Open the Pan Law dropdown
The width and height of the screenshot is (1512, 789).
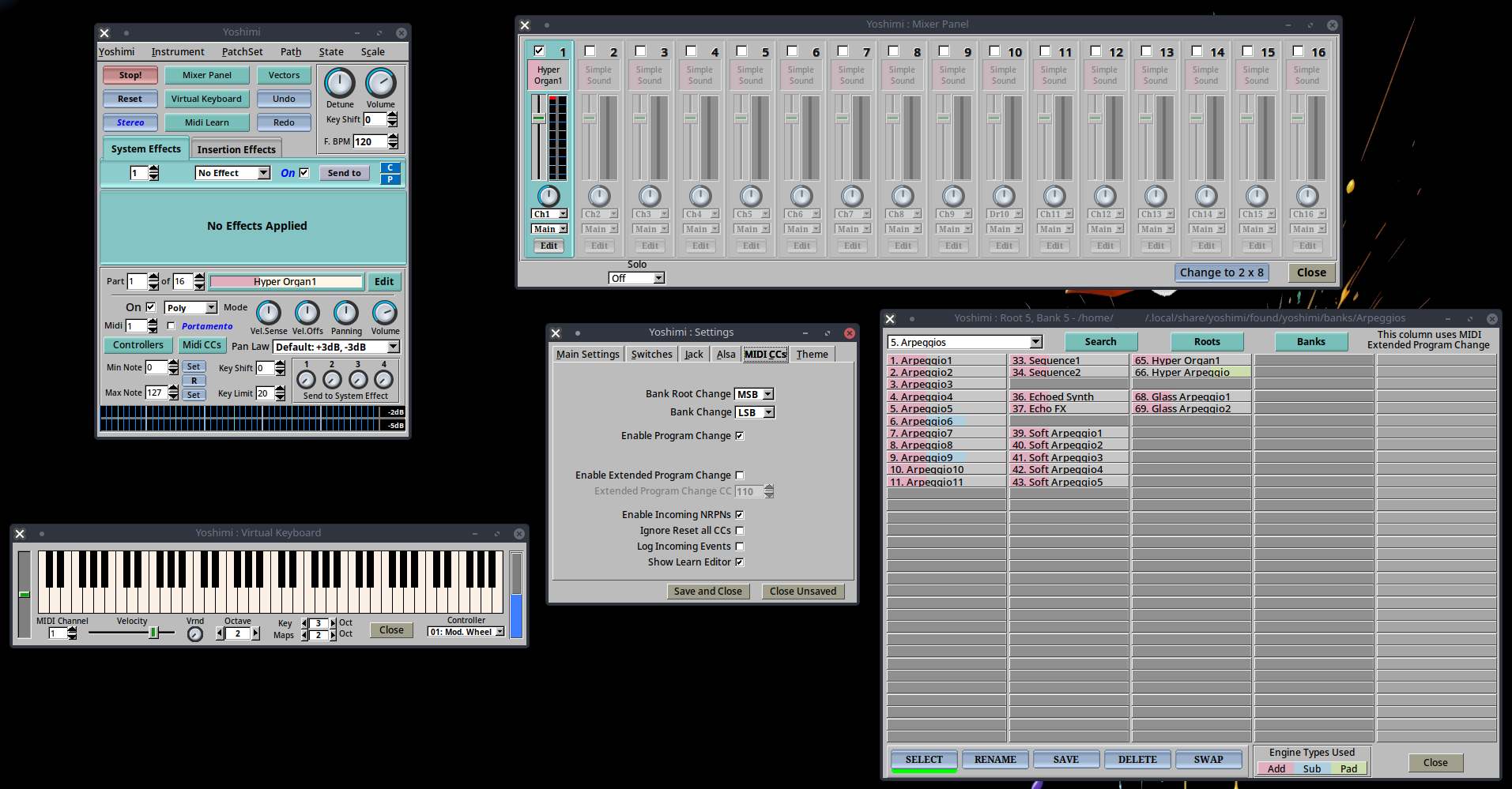pos(337,347)
